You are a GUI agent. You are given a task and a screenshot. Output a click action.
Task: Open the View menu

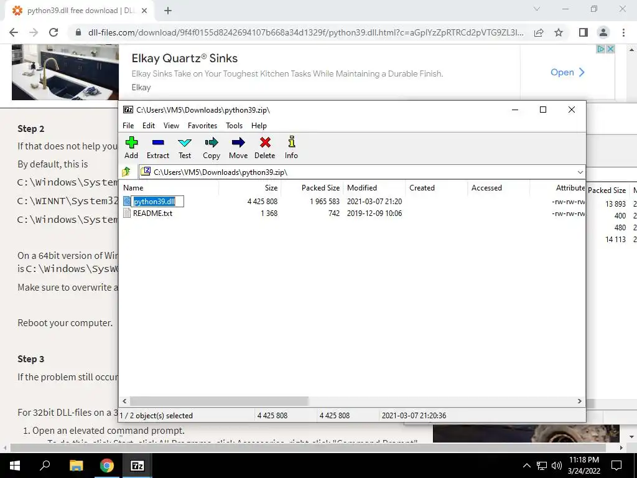pyautogui.click(x=171, y=126)
